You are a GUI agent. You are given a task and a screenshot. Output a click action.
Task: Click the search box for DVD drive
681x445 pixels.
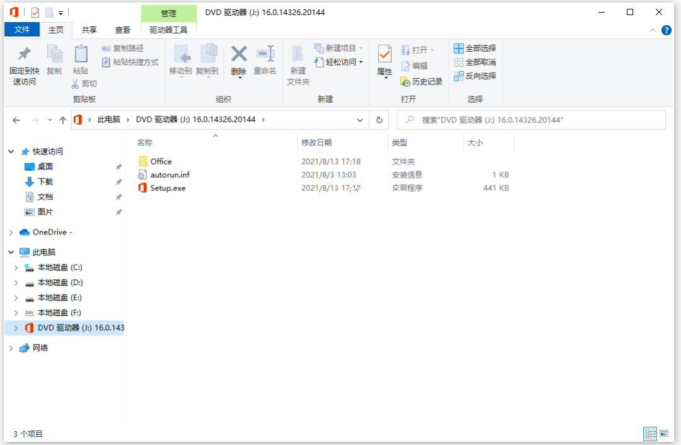[x=531, y=120]
